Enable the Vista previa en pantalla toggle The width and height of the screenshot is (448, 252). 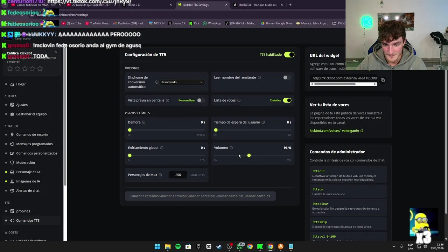point(201,100)
